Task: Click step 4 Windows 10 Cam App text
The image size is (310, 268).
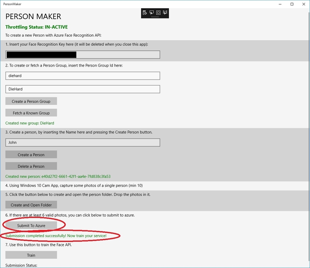Action: tap(74, 186)
